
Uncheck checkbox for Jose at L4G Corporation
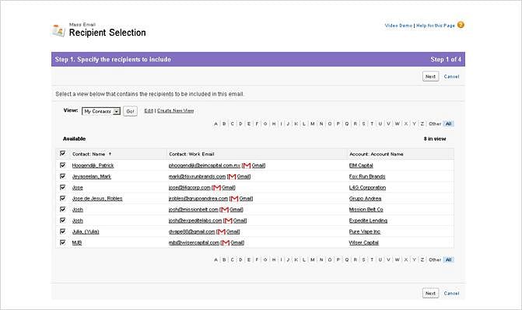pyautogui.click(x=62, y=187)
